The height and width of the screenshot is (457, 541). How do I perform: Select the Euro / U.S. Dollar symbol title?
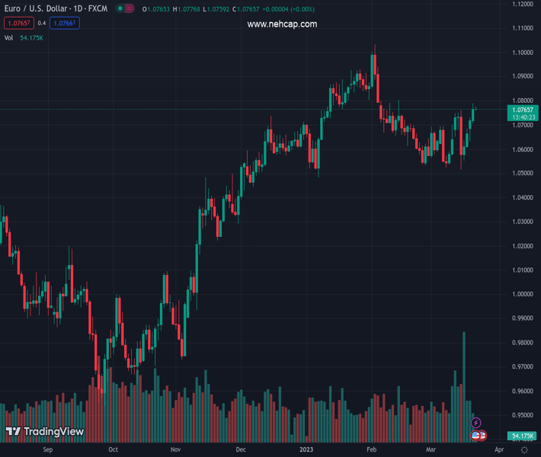coord(56,8)
